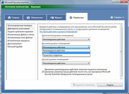This screenshot has width=129, height=94.
Task: Open link Что такое действия и уровни оповещений?
Action: [58, 32]
